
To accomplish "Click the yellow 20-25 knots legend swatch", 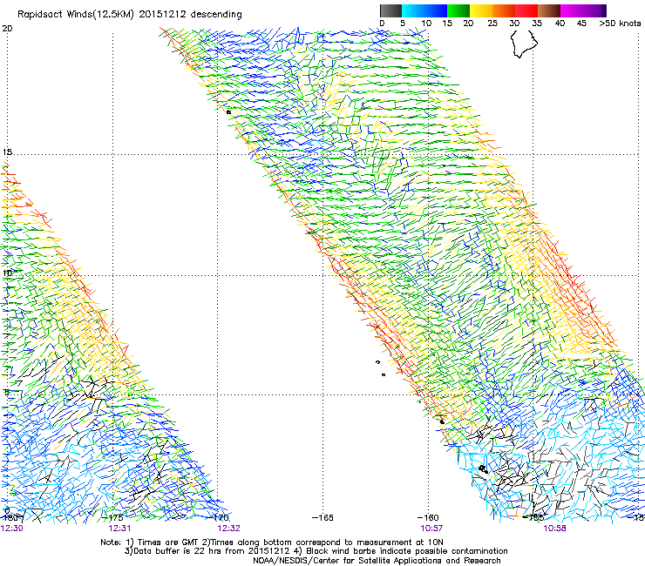I will pos(481,10).
